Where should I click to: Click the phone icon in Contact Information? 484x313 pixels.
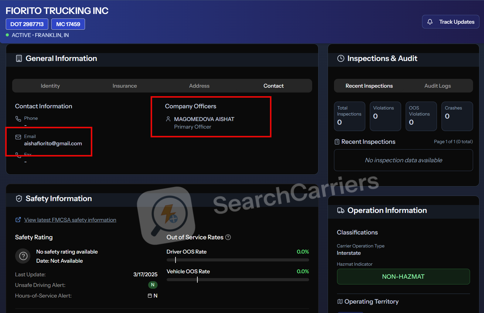pyautogui.click(x=18, y=119)
